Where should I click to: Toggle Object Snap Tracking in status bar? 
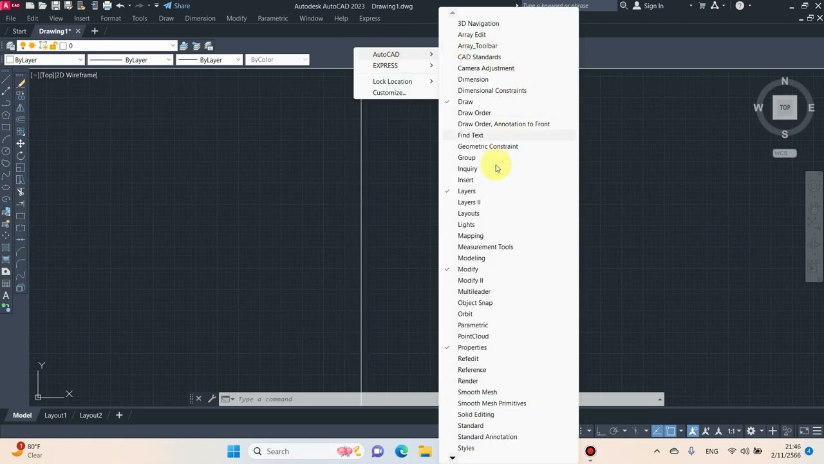tap(657, 430)
